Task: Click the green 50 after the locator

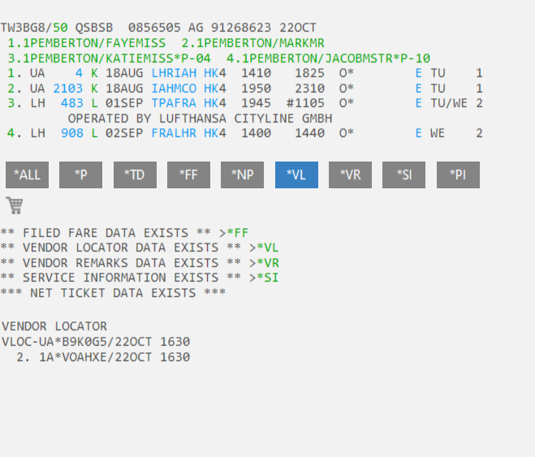Action: pyautogui.click(x=60, y=28)
